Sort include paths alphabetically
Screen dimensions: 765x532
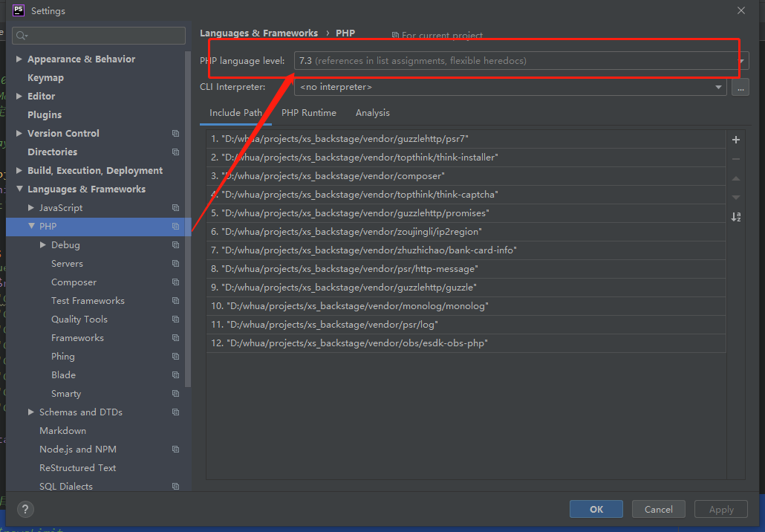coord(735,216)
